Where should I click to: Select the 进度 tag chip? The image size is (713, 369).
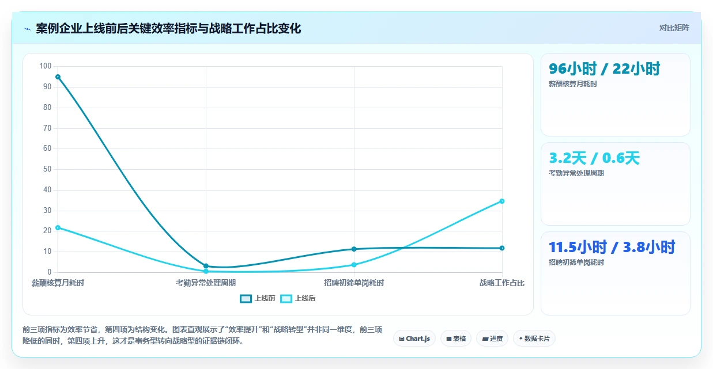492,338
